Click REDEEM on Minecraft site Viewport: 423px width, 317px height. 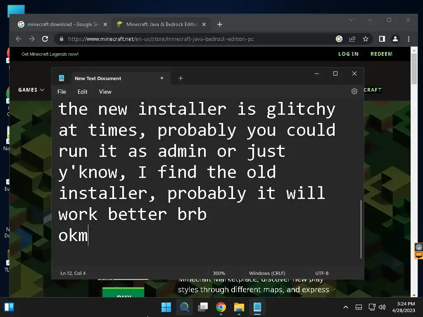pyautogui.click(x=381, y=54)
